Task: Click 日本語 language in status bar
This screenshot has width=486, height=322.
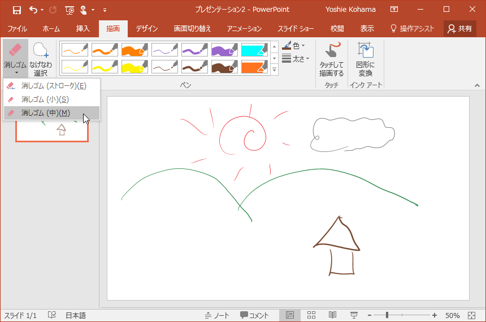Action: 76,315
